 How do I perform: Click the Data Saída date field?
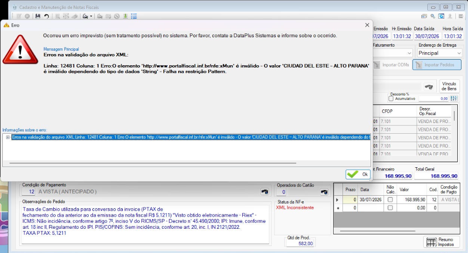click(x=427, y=36)
